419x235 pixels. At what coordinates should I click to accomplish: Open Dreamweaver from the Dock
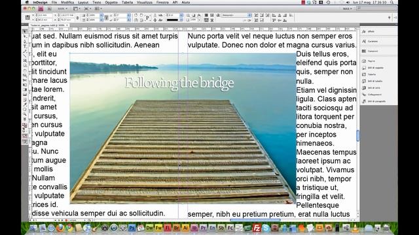click(x=150, y=228)
